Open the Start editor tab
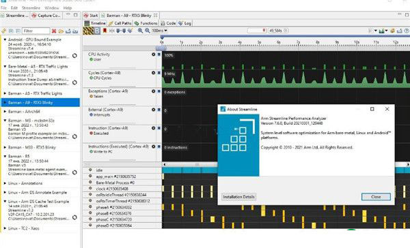Screen dimensions: 410x248 pyautogui.click(x=91, y=16)
